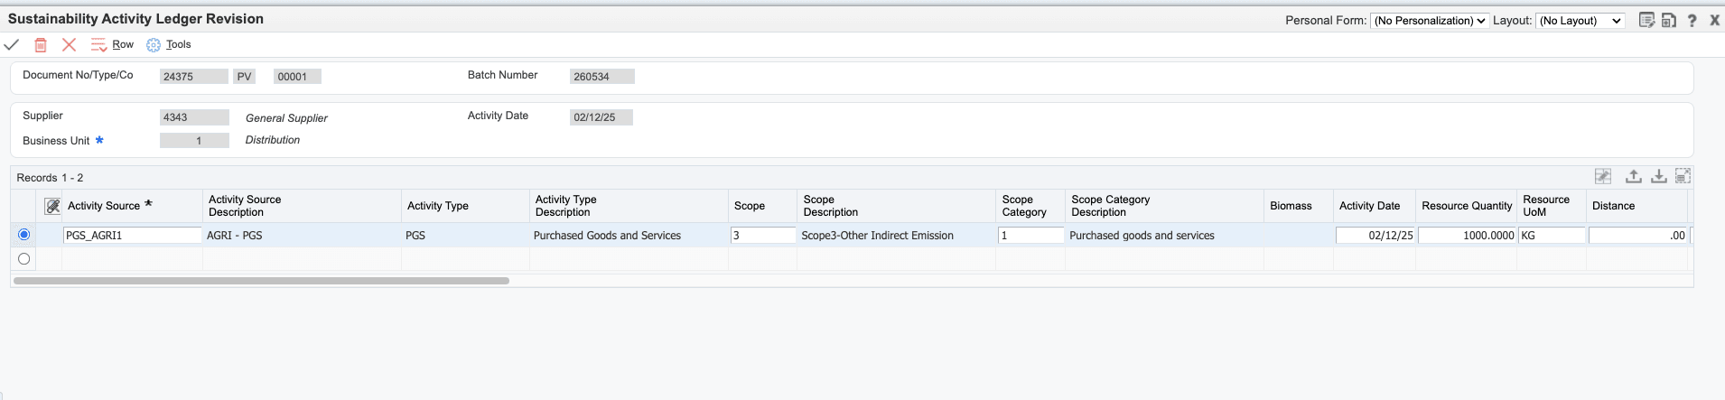Viewport: 1725px width, 400px height.
Task: Open the Help question mark icon
Action: point(1692,20)
